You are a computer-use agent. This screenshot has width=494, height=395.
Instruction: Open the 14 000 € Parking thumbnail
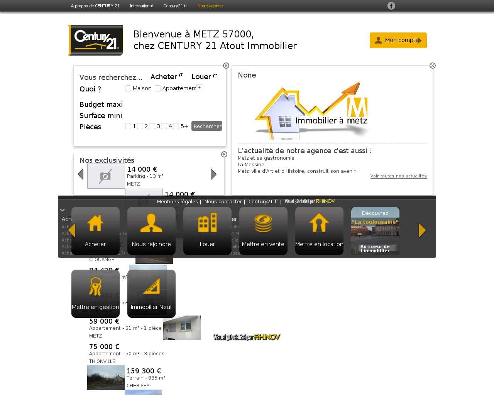pyautogui.click(x=106, y=176)
